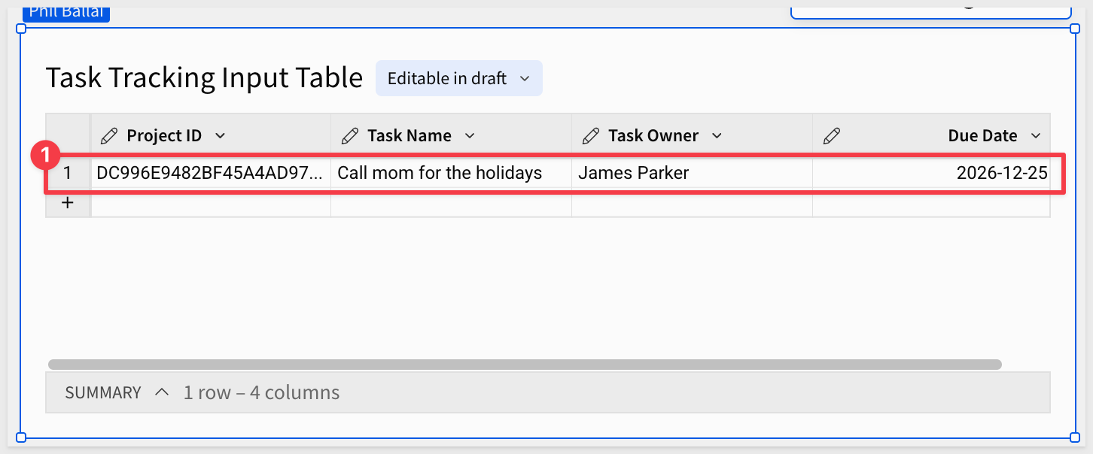Click the horizontal scrollbar below the table
1093x454 pixels.
(x=525, y=365)
